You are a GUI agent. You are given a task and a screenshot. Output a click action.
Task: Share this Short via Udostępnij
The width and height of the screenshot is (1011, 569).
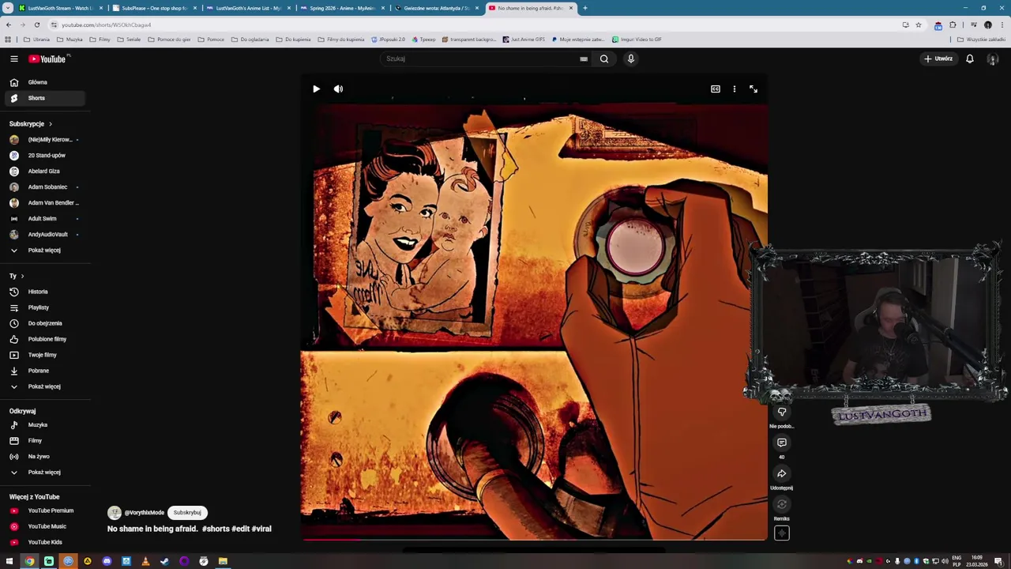[782, 473]
